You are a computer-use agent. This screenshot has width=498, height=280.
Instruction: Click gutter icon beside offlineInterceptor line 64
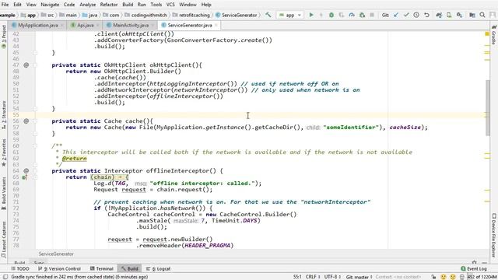click(26, 171)
